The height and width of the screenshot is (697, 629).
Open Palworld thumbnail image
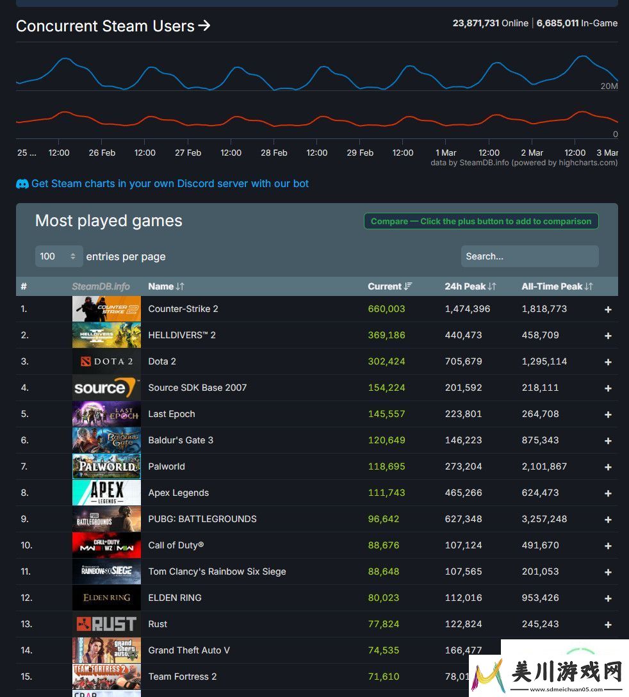tap(107, 466)
